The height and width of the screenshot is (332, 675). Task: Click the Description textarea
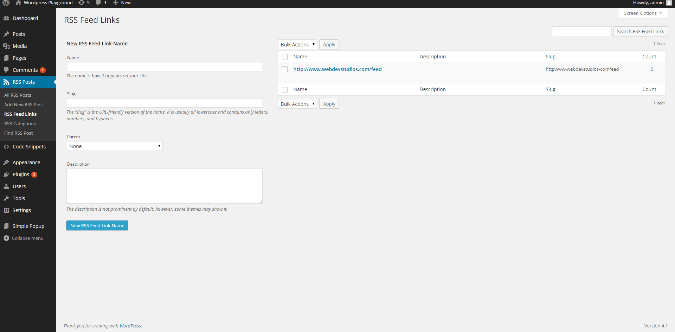point(165,186)
